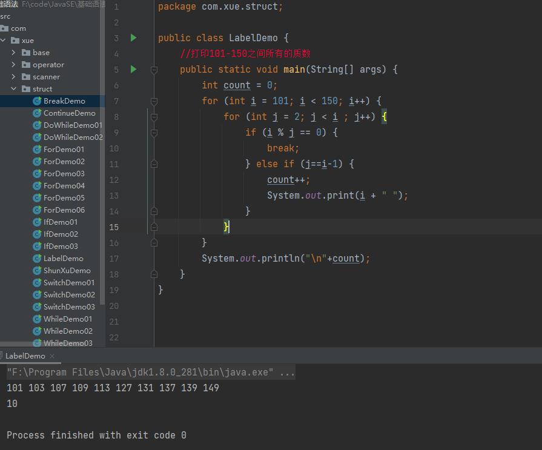The image size is (542, 450).
Task: Run LabelDemo class from line 3 gutter arrow
Action: coord(133,38)
